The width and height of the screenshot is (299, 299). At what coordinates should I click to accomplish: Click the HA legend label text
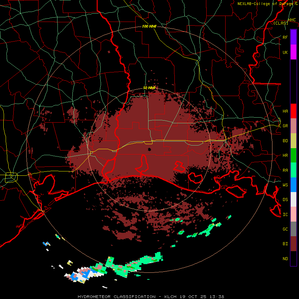click(x=285, y=111)
